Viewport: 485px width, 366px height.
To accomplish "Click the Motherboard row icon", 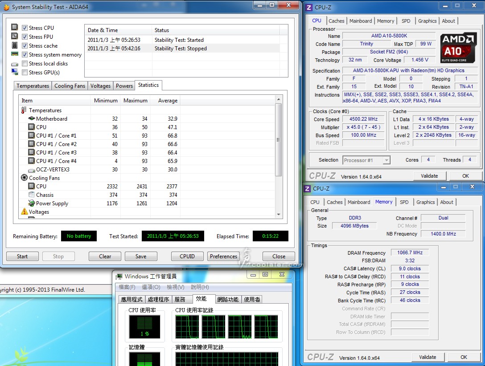I will [31, 118].
